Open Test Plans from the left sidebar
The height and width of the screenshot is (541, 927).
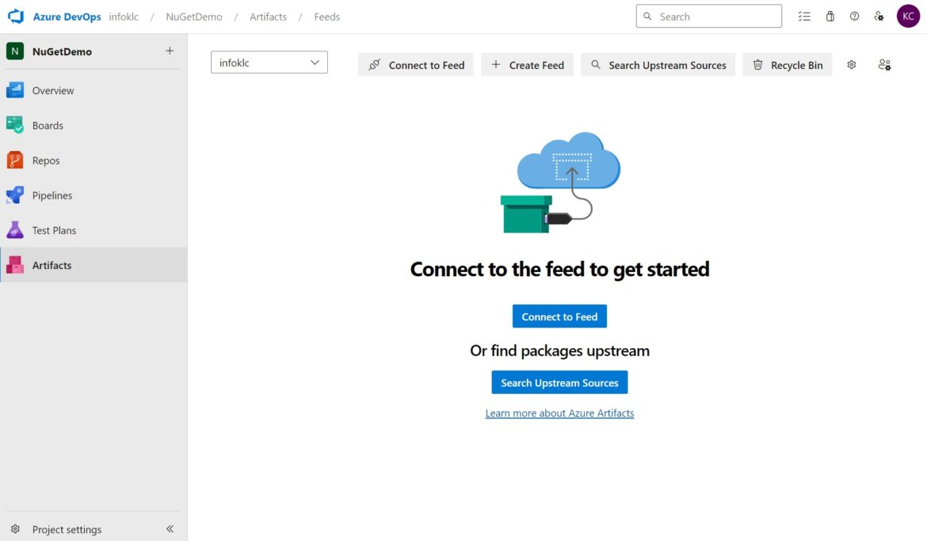coord(55,229)
